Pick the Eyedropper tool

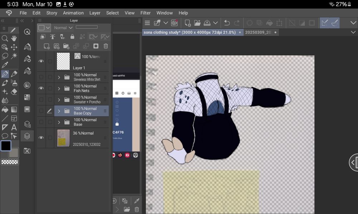pos(5,65)
